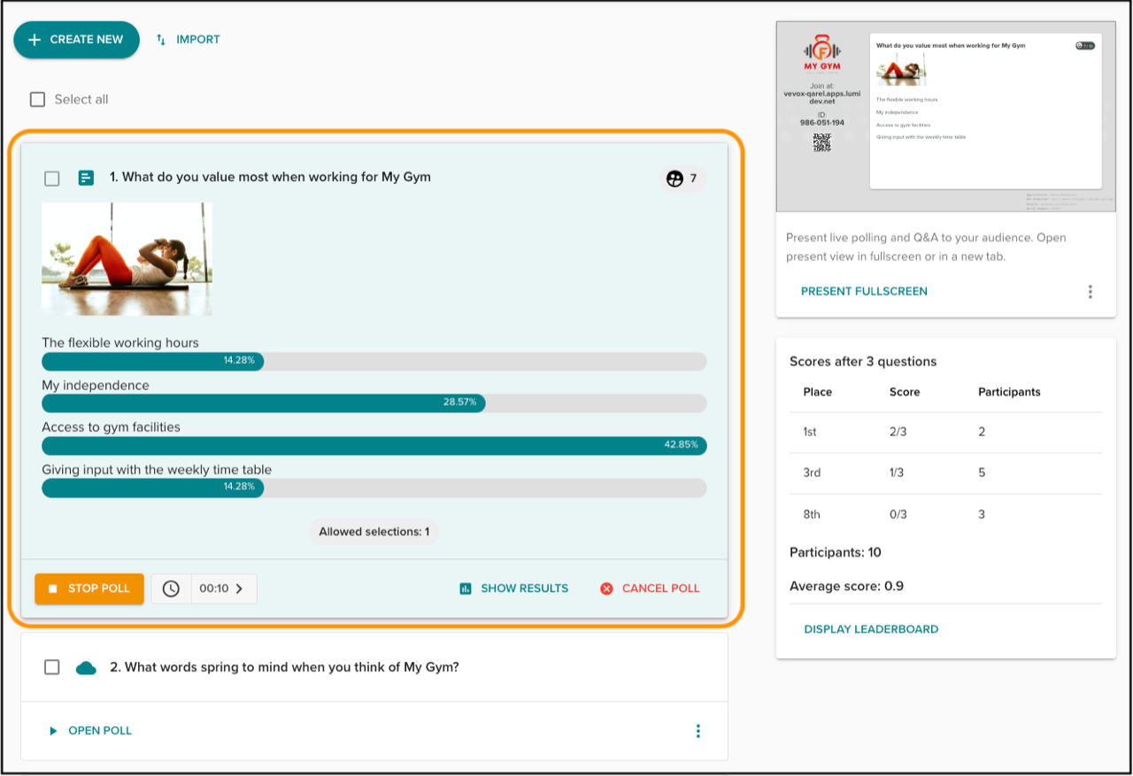Click the IMPORT arrows icon
This screenshot has width=1133, height=776.
pos(159,39)
